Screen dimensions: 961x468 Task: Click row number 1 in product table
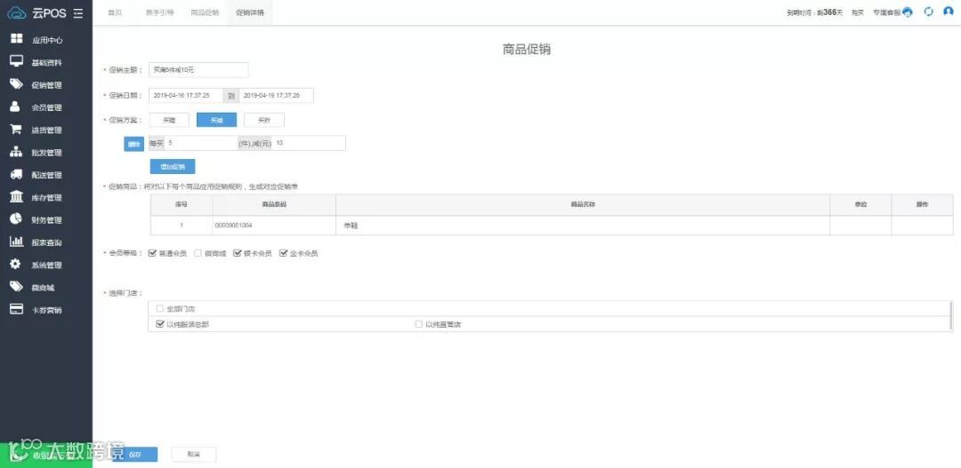click(182, 226)
